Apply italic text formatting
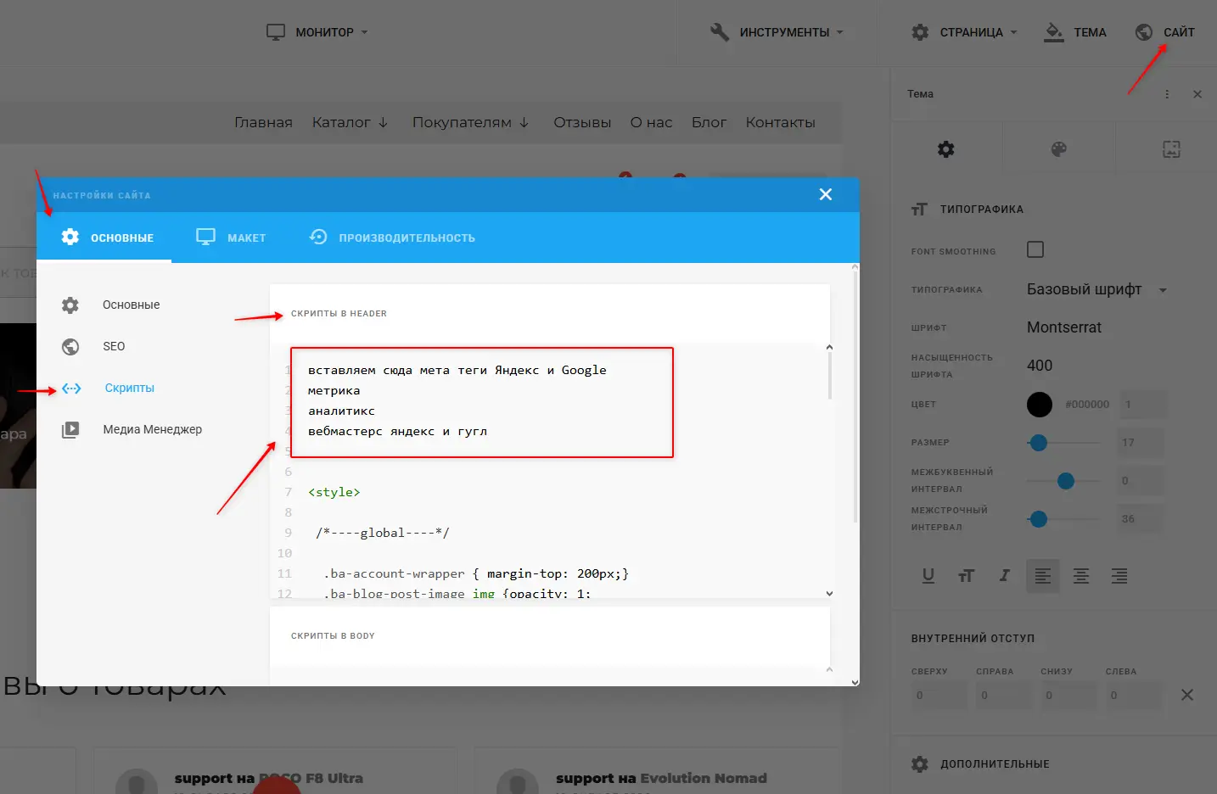 (1004, 576)
